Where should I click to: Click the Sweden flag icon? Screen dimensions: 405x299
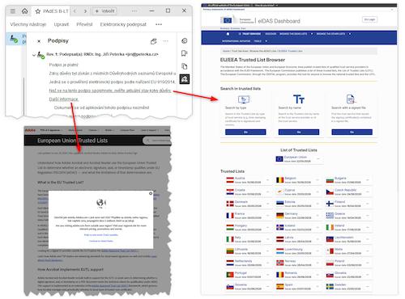point(330,286)
